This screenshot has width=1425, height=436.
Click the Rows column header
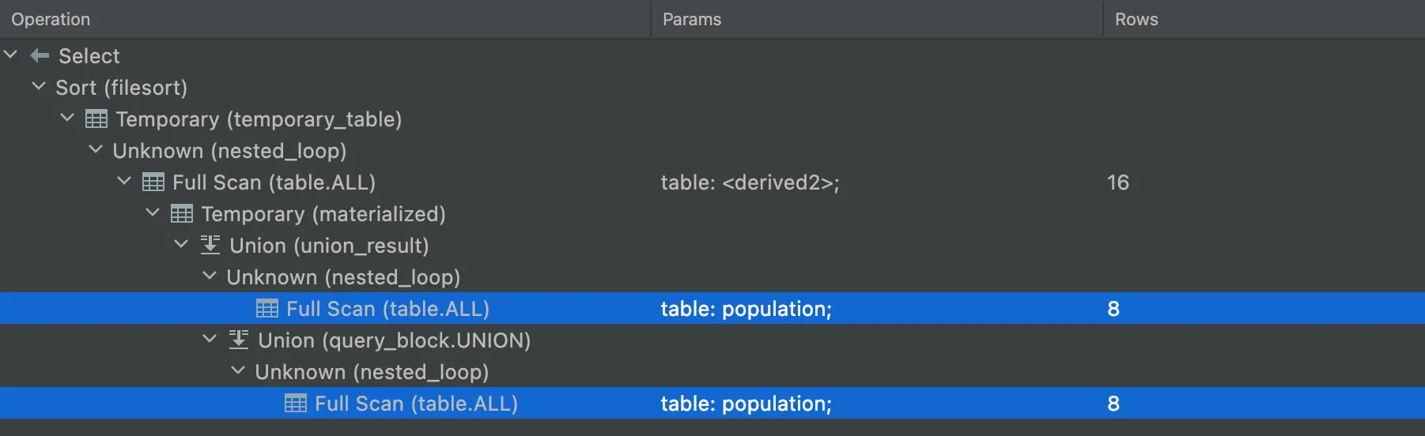point(1136,19)
